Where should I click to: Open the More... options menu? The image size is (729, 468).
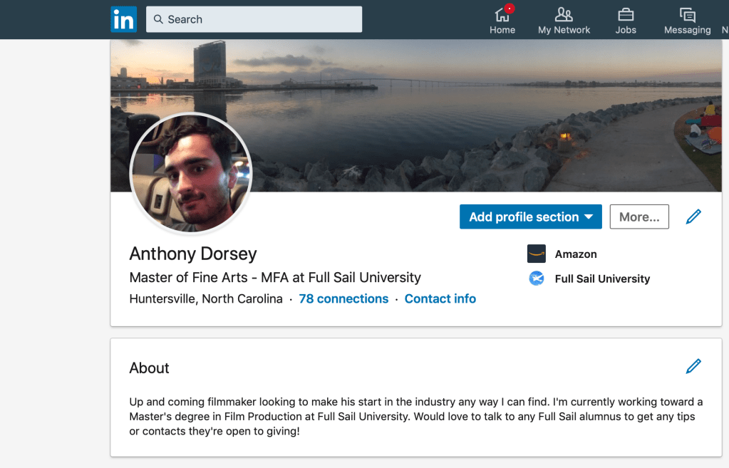(638, 217)
